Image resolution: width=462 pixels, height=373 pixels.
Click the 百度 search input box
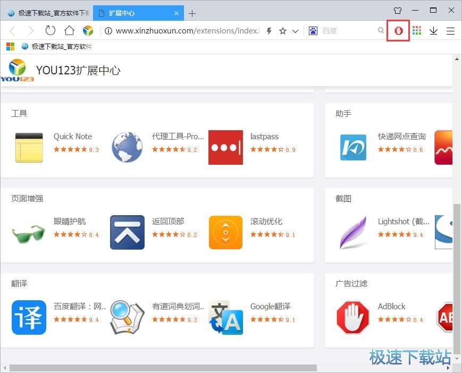click(349, 31)
